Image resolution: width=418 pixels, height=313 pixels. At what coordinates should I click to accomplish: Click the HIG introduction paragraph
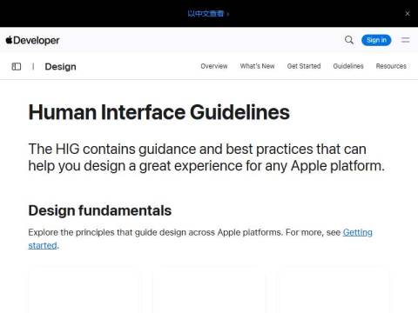click(206, 157)
